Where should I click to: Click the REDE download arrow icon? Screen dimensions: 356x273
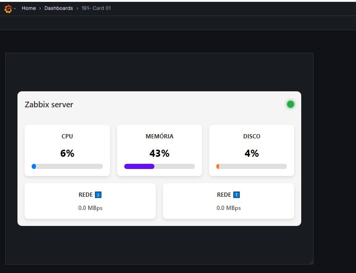pos(98,195)
